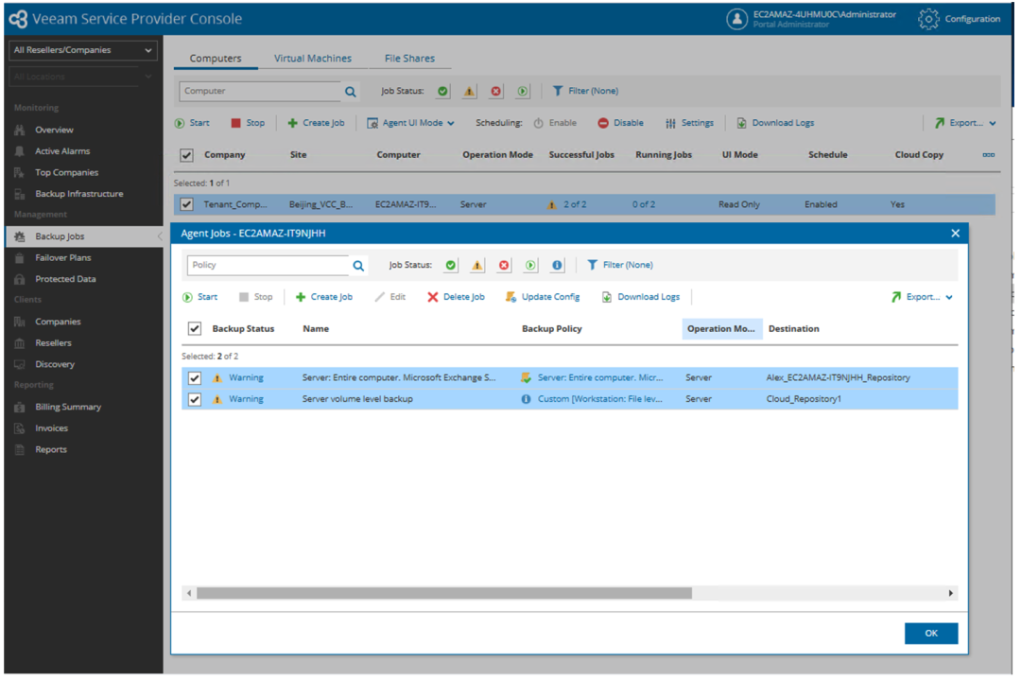Open Overview in the Monitoring sidebar

point(54,131)
